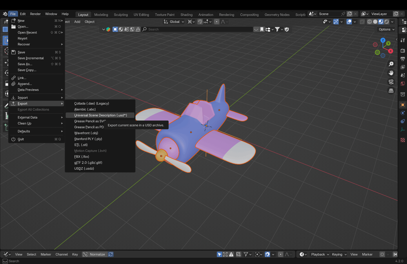Switch to the Sculpting workspace tab
Screen dimensions: 407x264
click(x=121, y=15)
